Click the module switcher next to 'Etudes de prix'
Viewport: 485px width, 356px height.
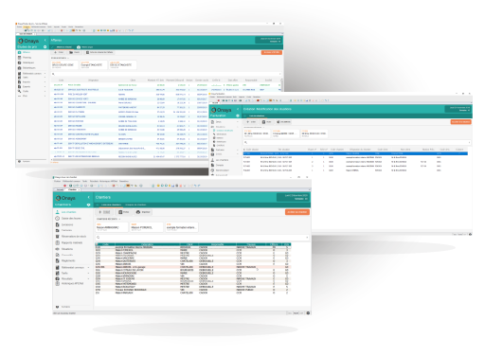pyautogui.click(x=45, y=46)
